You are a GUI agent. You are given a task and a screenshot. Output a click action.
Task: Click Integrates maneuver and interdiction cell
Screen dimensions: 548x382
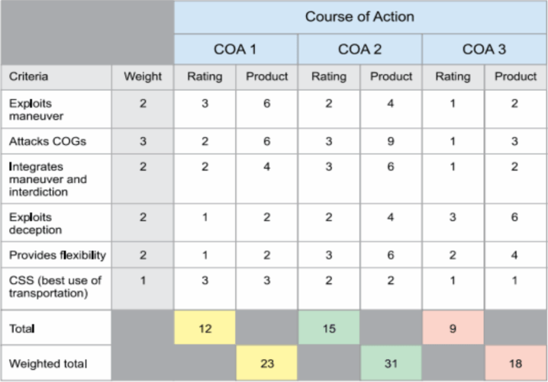[x=56, y=178]
